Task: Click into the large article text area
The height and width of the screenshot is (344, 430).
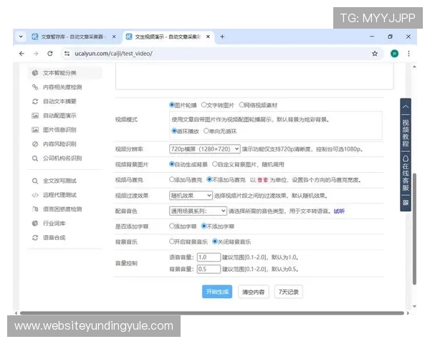Action: pyautogui.click(x=254, y=76)
